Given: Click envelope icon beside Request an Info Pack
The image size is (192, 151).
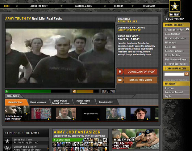Looking at the screenshot, I should tap(187, 29).
